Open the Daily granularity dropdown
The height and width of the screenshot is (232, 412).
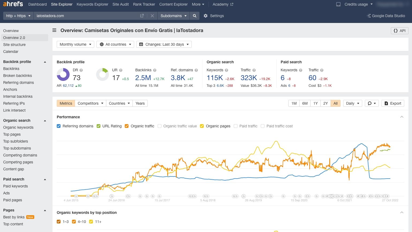click(x=353, y=103)
